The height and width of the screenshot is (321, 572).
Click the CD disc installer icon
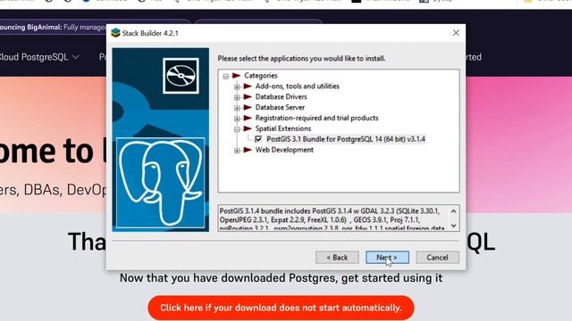point(181,76)
